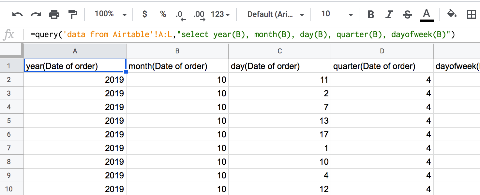Toggle bold formatting
This screenshot has width=480, height=195.
pyautogui.click(x=371, y=14)
